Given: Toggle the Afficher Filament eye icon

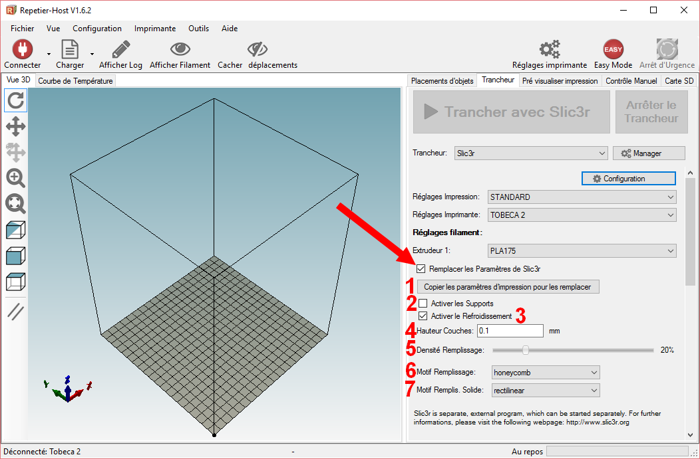Looking at the screenshot, I should [x=180, y=50].
